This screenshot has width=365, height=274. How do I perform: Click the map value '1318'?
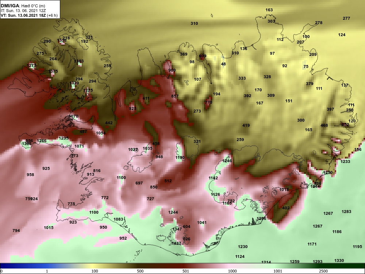point(62,40)
